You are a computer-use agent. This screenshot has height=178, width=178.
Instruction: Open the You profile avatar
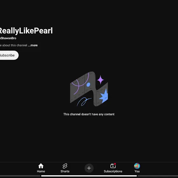coord(137,166)
